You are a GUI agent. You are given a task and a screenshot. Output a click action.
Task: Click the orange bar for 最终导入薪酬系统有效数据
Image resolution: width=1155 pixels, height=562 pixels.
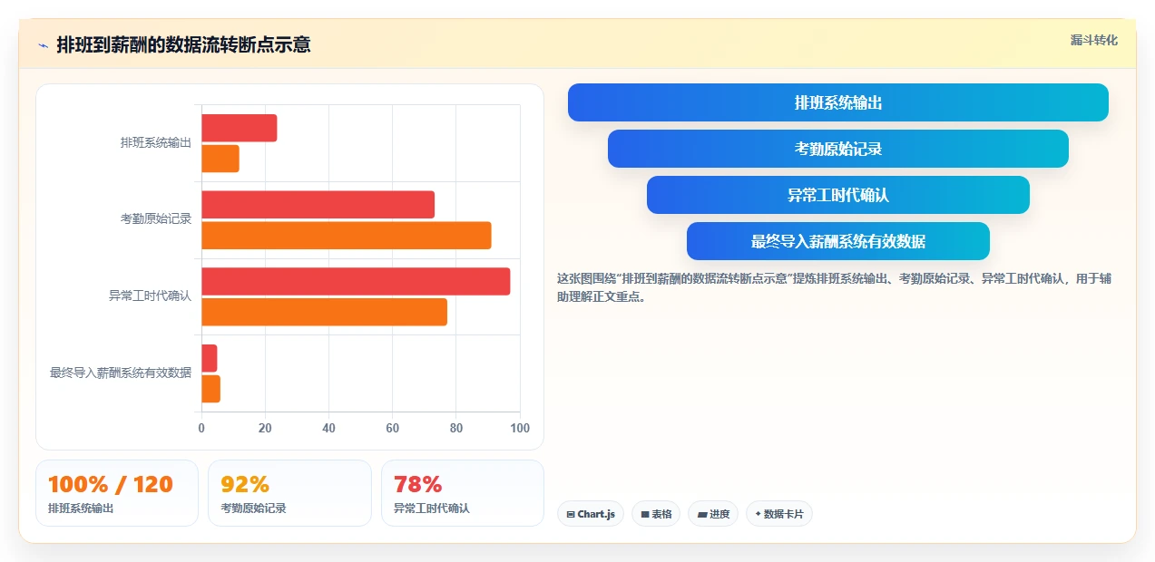211,389
